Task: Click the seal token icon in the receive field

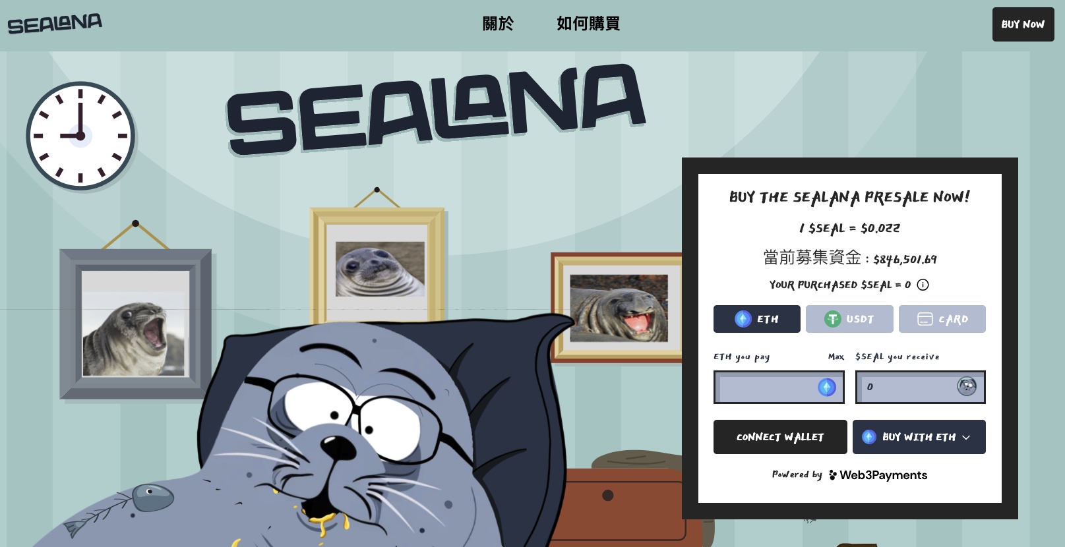Action: (x=967, y=386)
